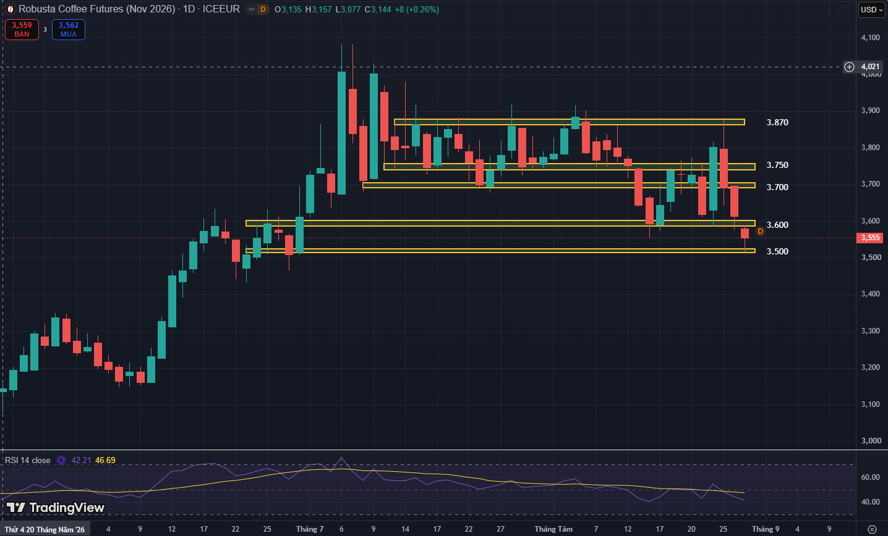
Task: Click the Tháng Tám label on time axis
Action: point(553,529)
